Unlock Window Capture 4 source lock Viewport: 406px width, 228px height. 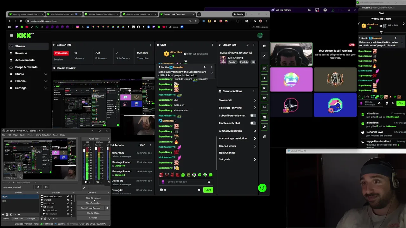(72, 196)
